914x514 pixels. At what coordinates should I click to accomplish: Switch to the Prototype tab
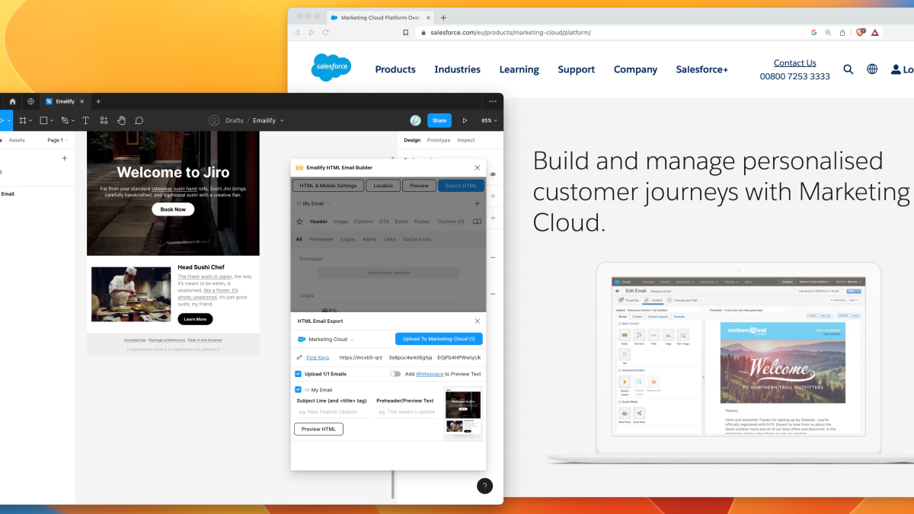pos(439,140)
